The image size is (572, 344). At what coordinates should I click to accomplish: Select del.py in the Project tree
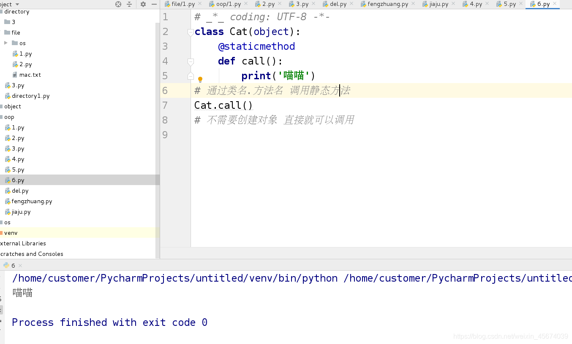(x=20, y=191)
